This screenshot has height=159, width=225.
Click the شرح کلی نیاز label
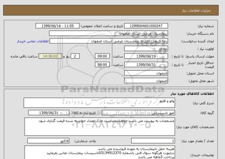[203, 103]
